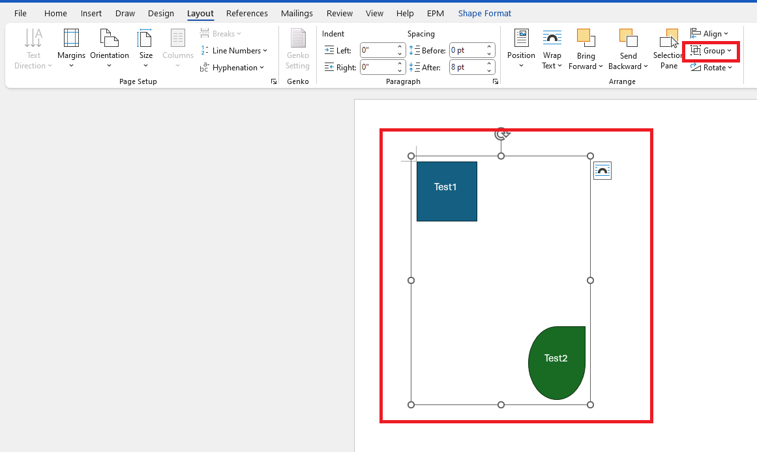Click the rotation handle above the selection

(501, 134)
